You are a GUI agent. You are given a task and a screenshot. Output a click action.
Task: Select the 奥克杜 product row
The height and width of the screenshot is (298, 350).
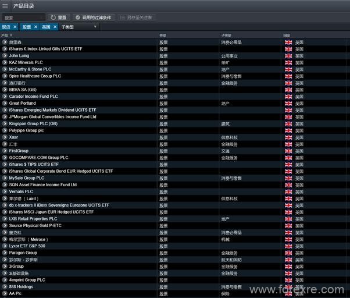tap(15, 233)
